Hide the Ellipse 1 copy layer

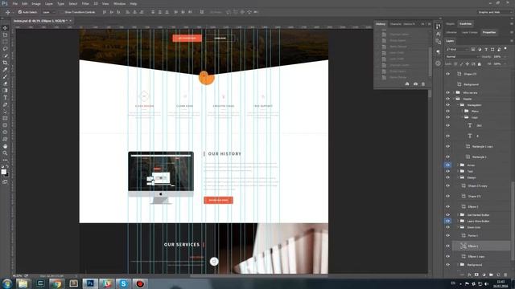(x=447, y=257)
